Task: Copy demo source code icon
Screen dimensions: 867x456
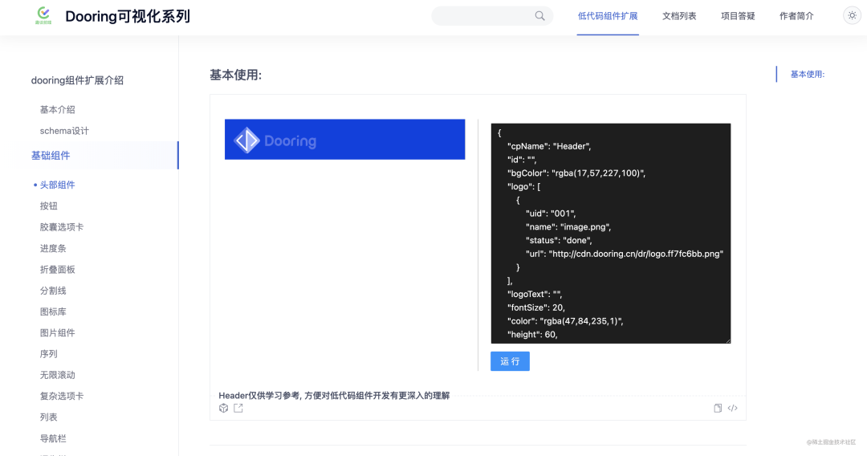Action: 718,408
